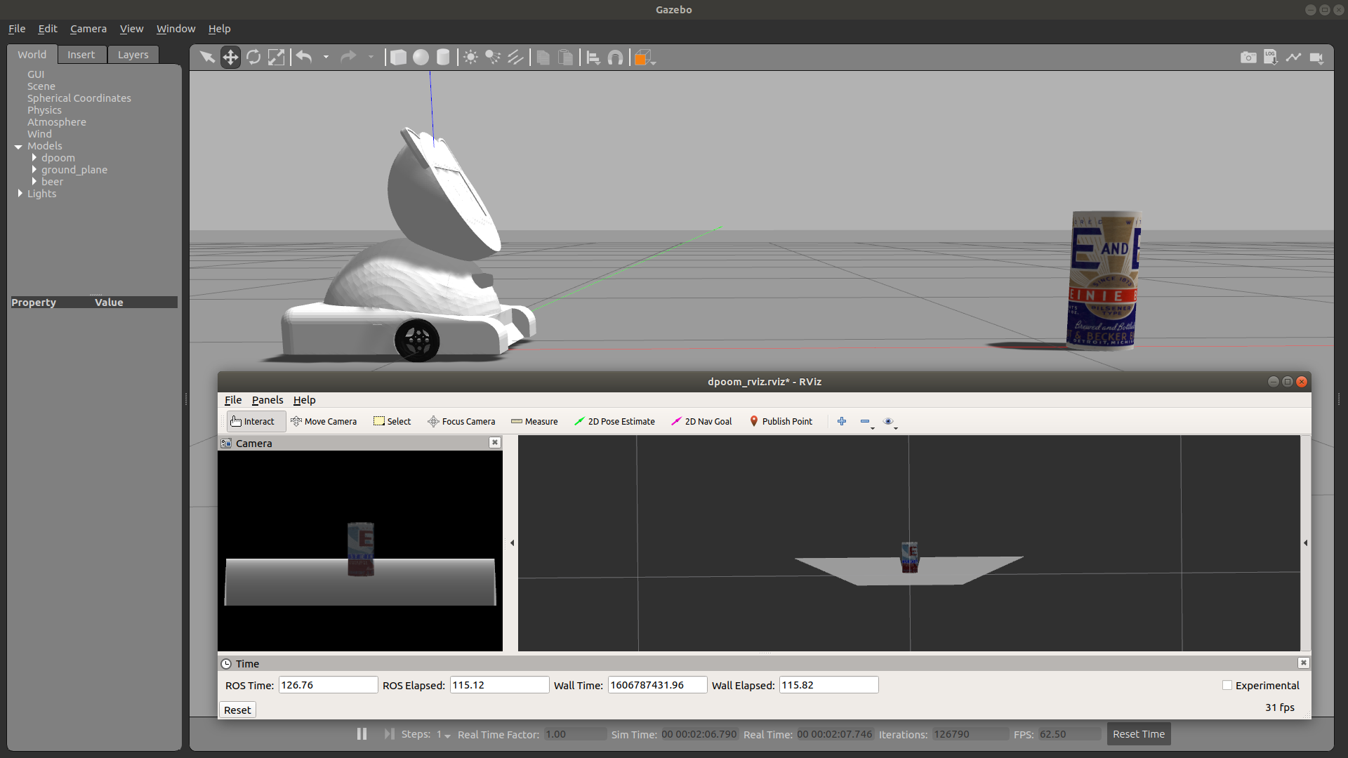The image size is (1348, 758).
Task: Click the Reset Time button
Action: click(1138, 734)
